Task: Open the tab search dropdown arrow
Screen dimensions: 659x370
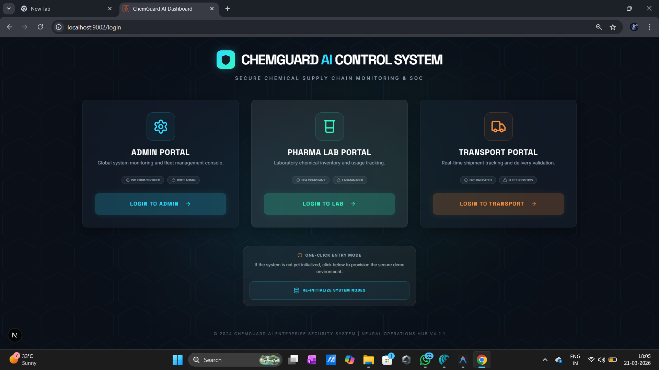Action: coord(9,9)
